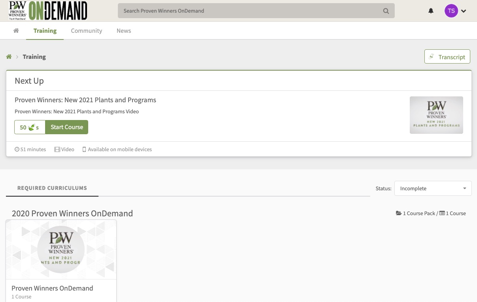Go to the home icon tab
The width and height of the screenshot is (477, 302).
(x=16, y=31)
